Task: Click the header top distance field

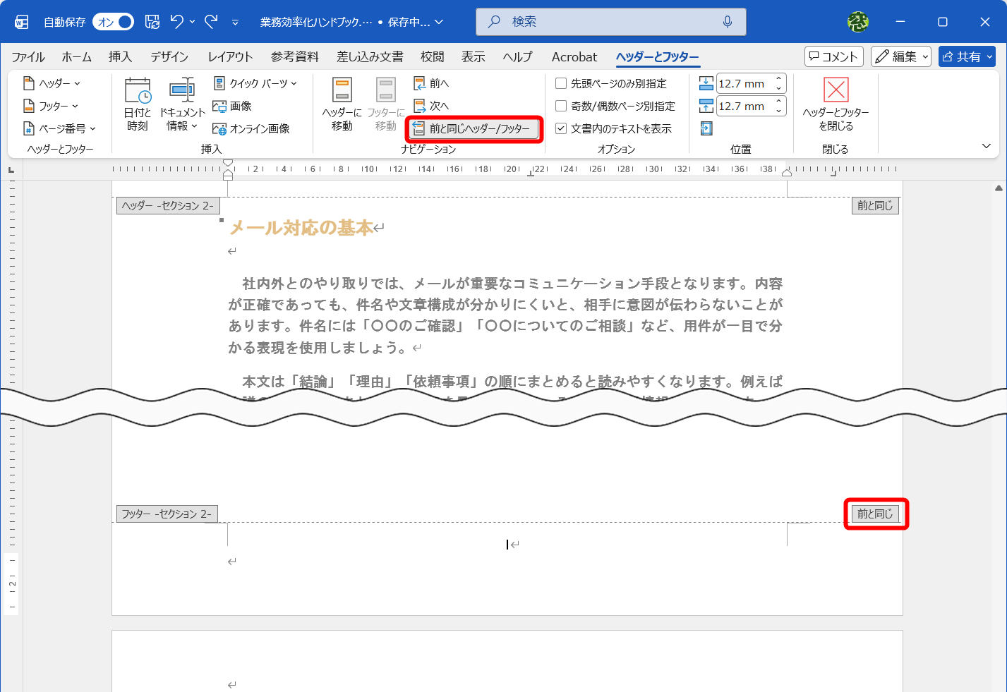Action: coord(744,83)
